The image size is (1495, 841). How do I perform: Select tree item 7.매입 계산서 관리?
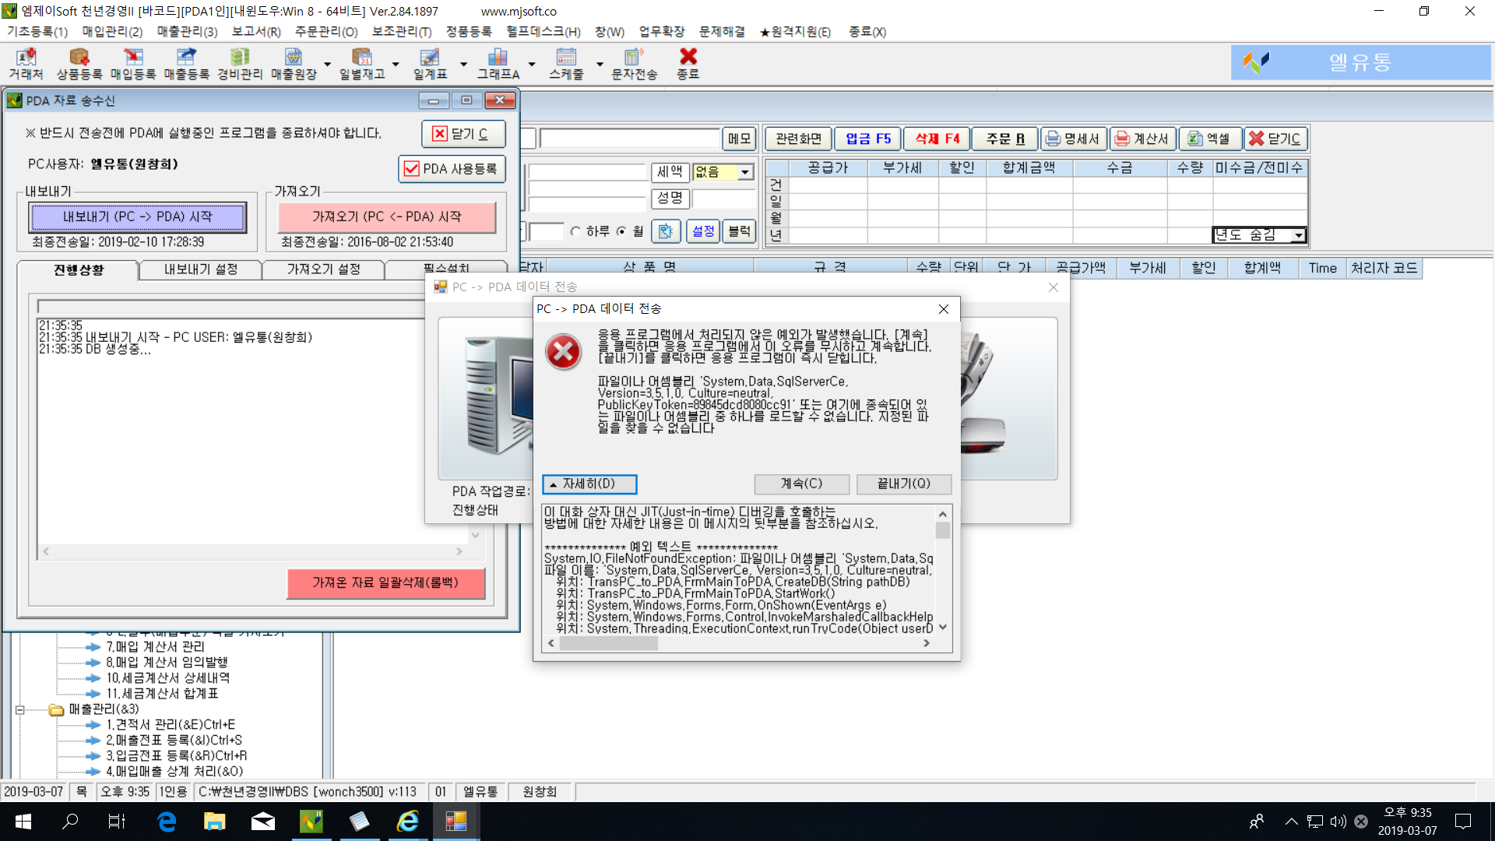coord(155,647)
